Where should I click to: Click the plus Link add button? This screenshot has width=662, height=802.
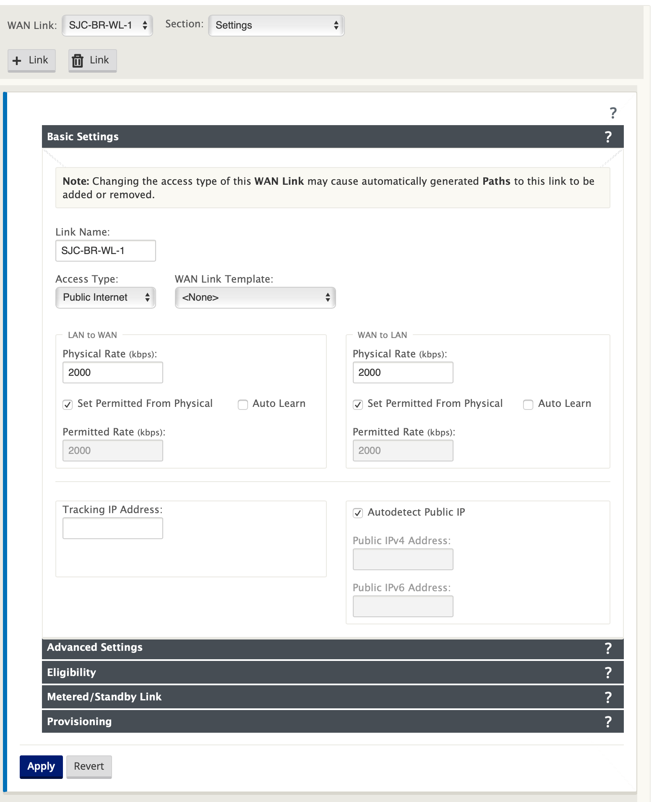pos(31,60)
